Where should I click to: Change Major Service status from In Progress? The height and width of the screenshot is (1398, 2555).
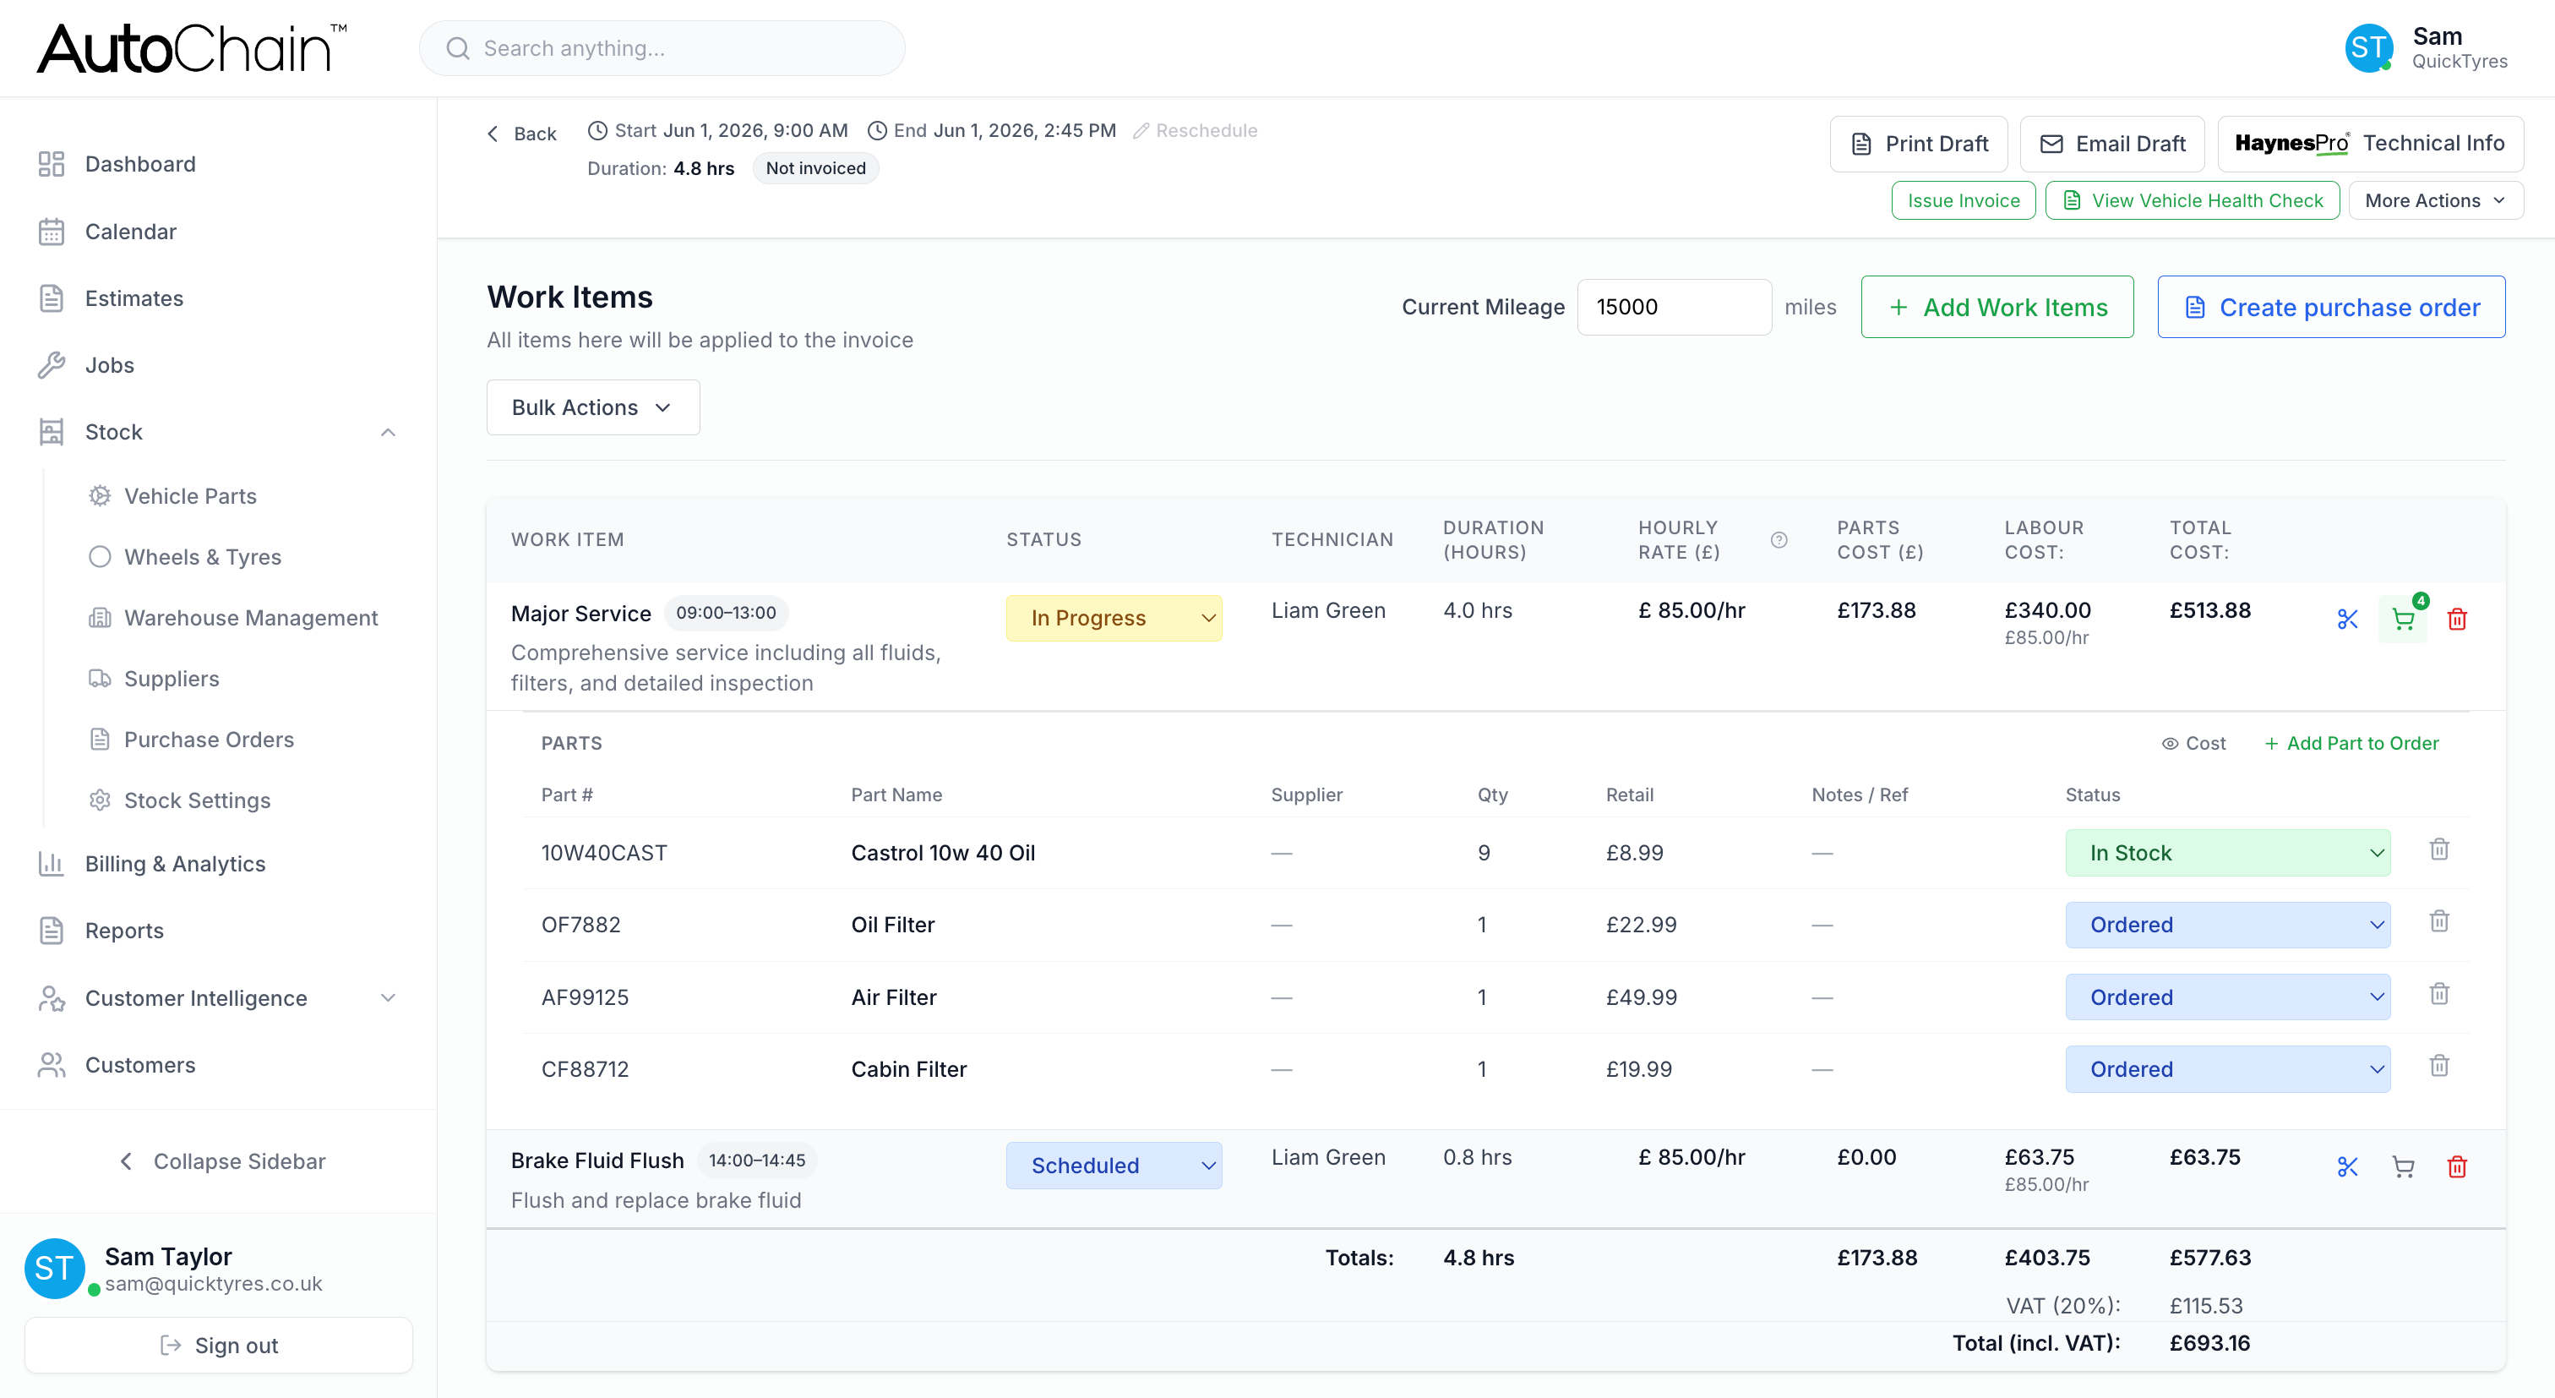[x=1114, y=618]
